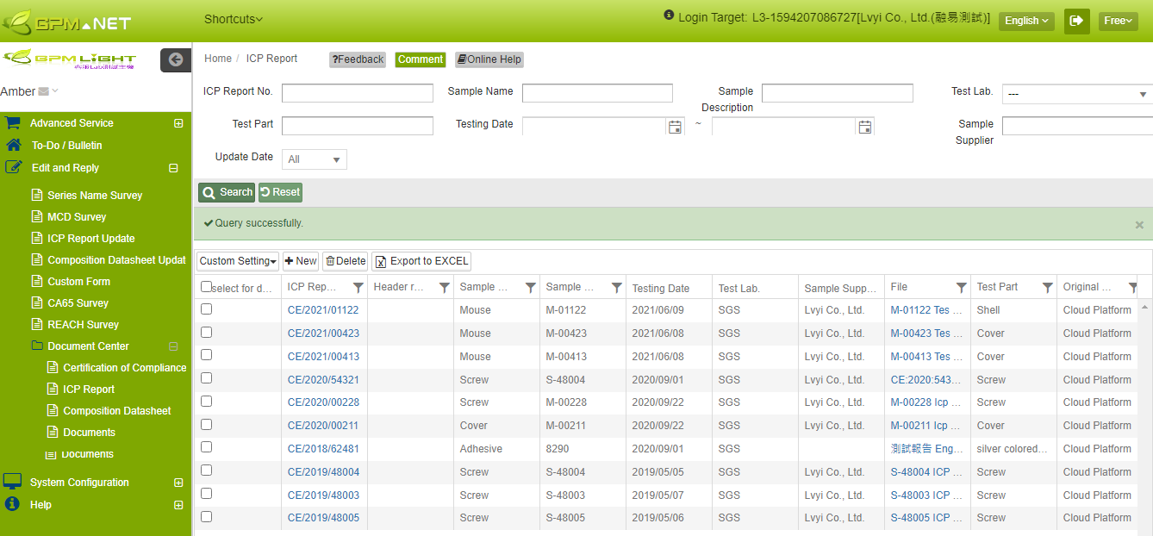
Task: Open the Test Lab. dropdown
Action: tap(1077, 94)
